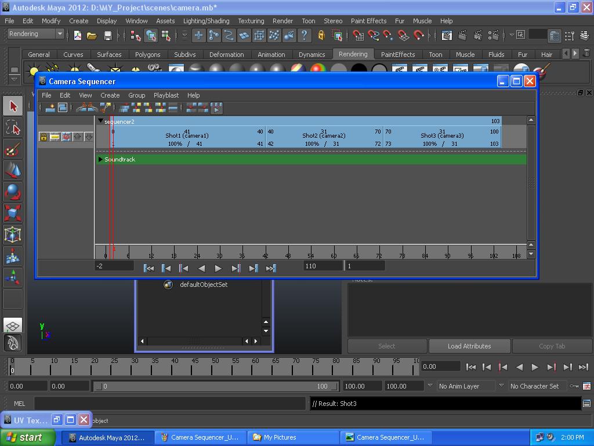Viewport: 594px width, 446px height.
Task: Click the Windows start button
Action: 28,437
